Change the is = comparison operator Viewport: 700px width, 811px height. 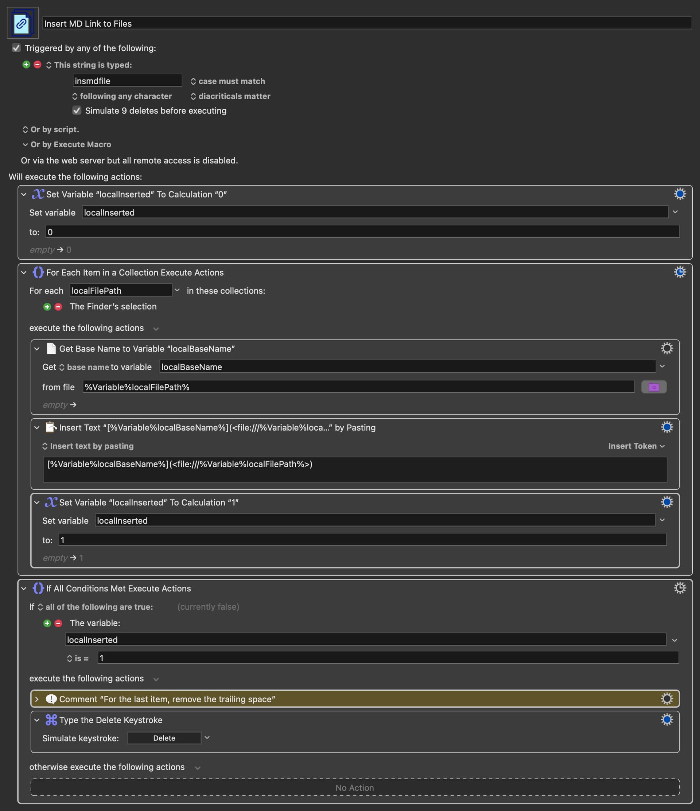click(x=78, y=658)
